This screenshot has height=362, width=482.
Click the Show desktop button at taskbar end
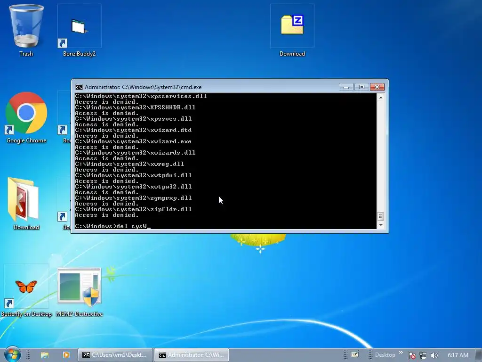(479, 355)
